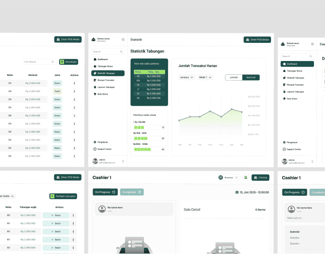The image size is (325, 254).
Task: Click the magnifier icon in the Statistik sidebar search
Action: 121,52
